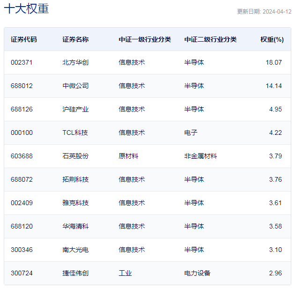The height and width of the screenshot is (288, 295).
Task: Click weight value 3.79
Action: point(275,156)
